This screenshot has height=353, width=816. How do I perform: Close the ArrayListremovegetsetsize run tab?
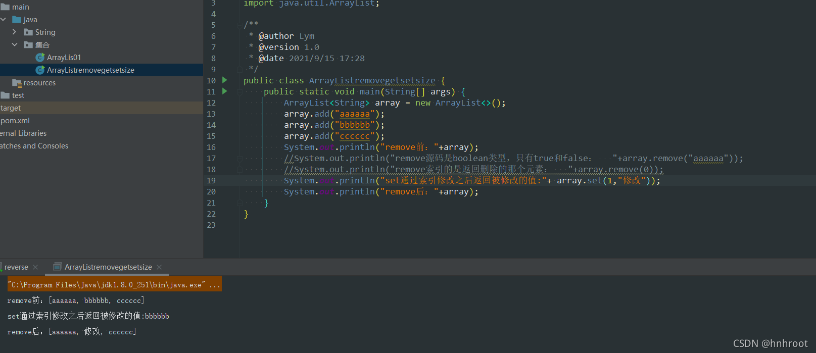pos(159,267)
